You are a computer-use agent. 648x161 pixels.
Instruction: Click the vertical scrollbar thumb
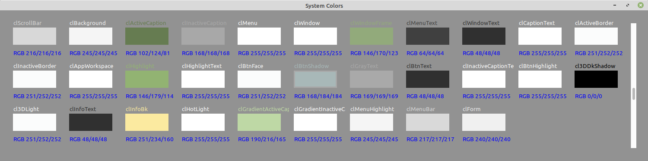[634, 94]
